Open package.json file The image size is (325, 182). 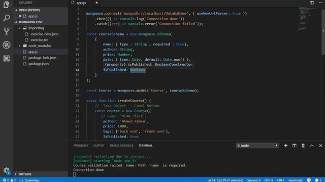[x=39, y=64]
